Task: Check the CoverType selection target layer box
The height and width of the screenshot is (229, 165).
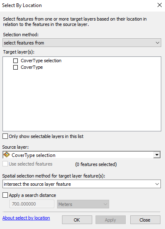Action: (16, 61)
